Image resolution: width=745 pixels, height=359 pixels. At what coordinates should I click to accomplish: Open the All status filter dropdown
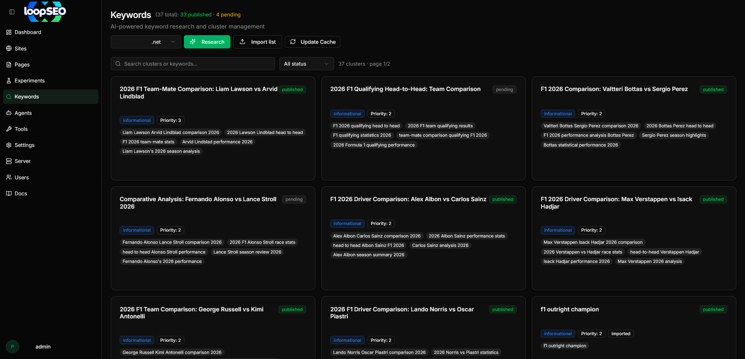[306, 64]
